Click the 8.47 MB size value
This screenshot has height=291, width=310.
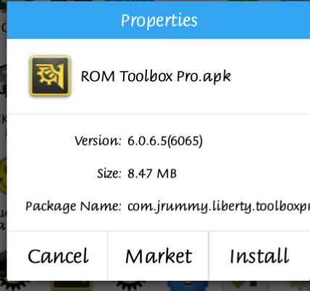point(152,174)
